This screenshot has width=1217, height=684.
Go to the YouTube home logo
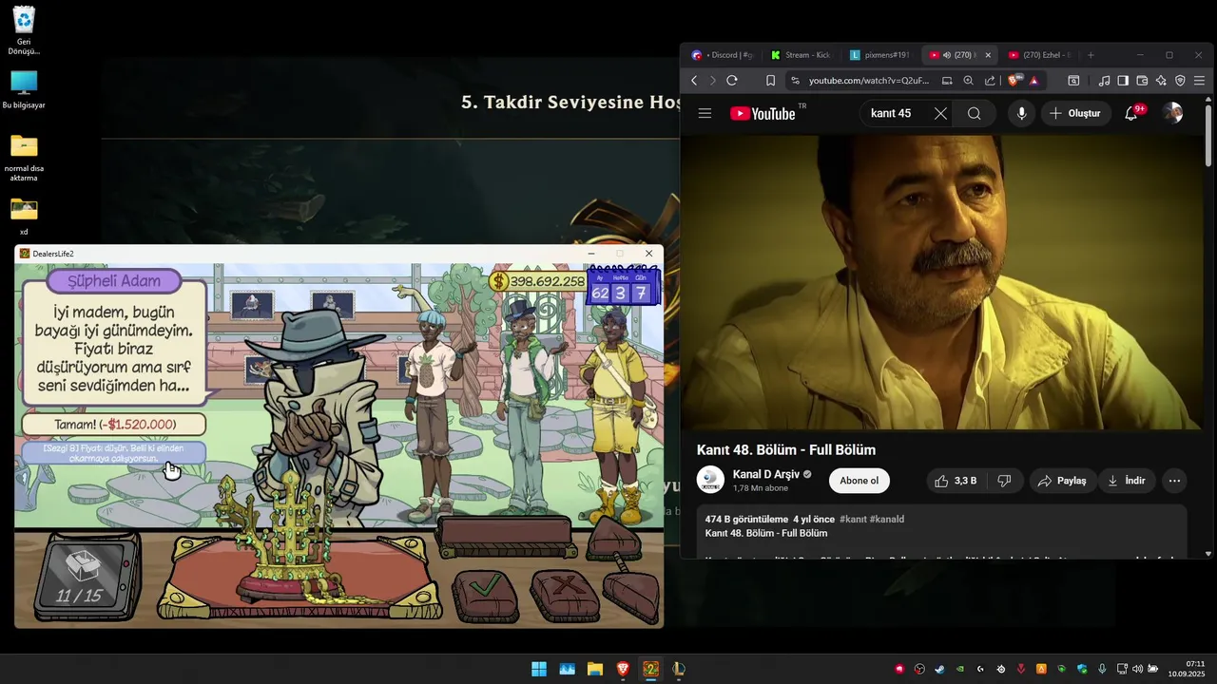763,114
